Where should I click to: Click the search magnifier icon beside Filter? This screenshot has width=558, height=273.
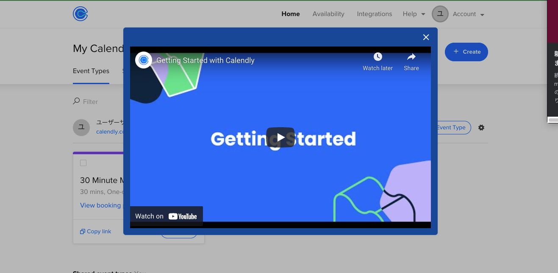click(76, 101)
